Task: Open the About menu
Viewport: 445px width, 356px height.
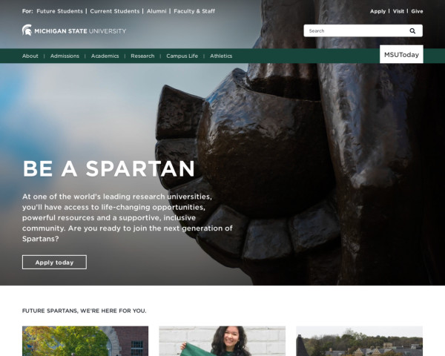Action: 30,56
